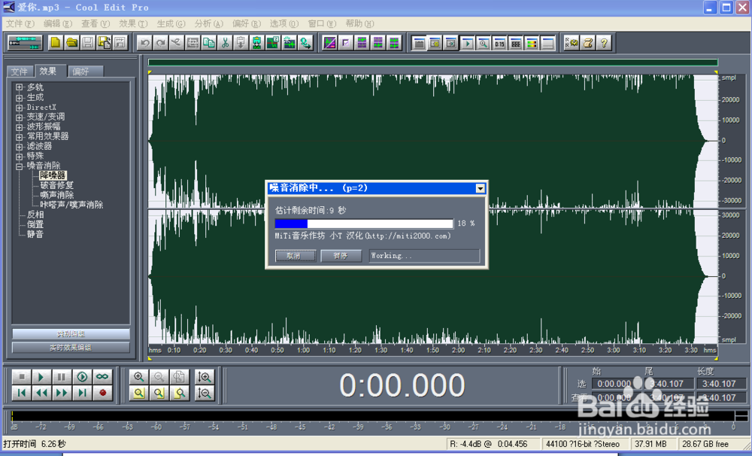Open the progress dialog title dropdown arrow

click(480, 189)
